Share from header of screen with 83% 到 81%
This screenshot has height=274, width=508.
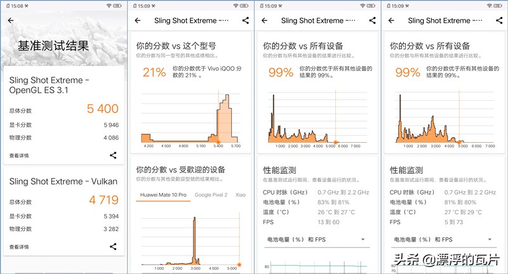372,20
